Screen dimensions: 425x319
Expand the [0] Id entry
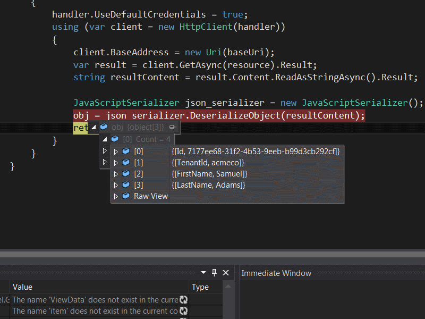(x=116, y=151)
